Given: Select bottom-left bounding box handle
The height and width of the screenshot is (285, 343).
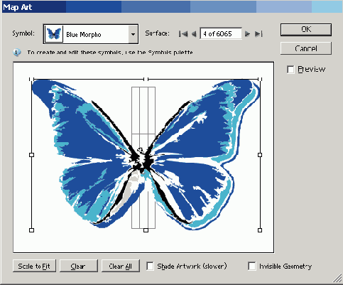Looking at the screenshot, I should click(x=31, y=230).
